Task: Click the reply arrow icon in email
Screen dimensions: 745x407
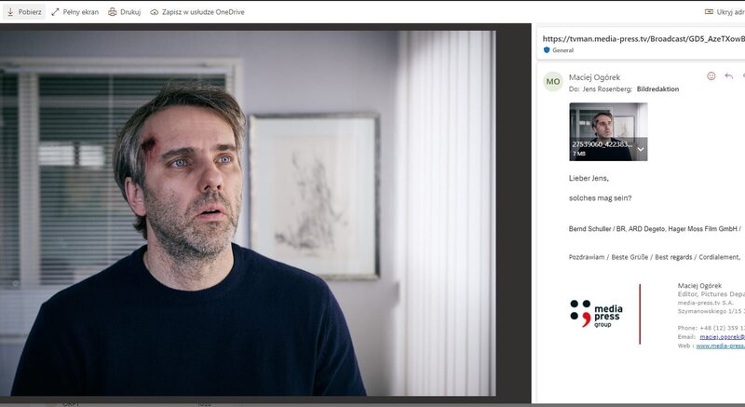Action: (728, 76)
